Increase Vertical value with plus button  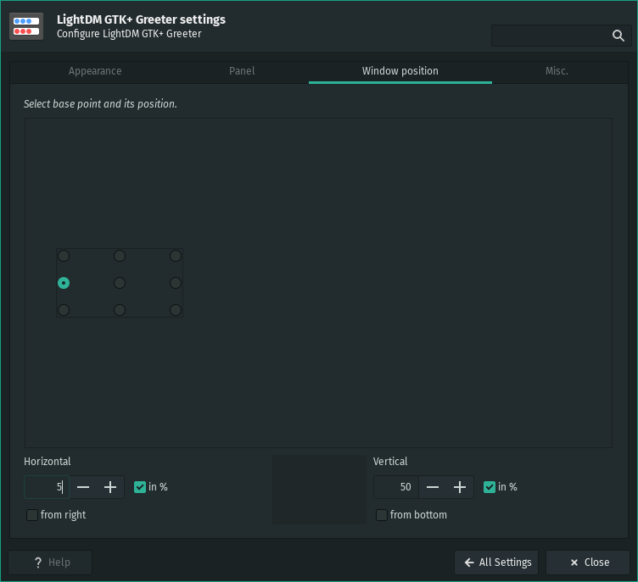pyautogui.click(x=460, y=487)
